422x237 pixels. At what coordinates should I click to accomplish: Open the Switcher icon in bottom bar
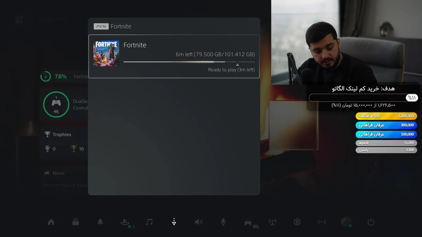[75, 222]
